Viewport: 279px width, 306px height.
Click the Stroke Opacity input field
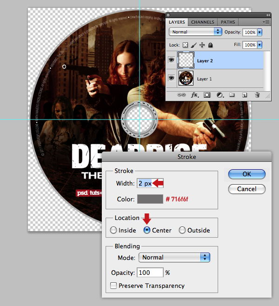coord(150,273)
